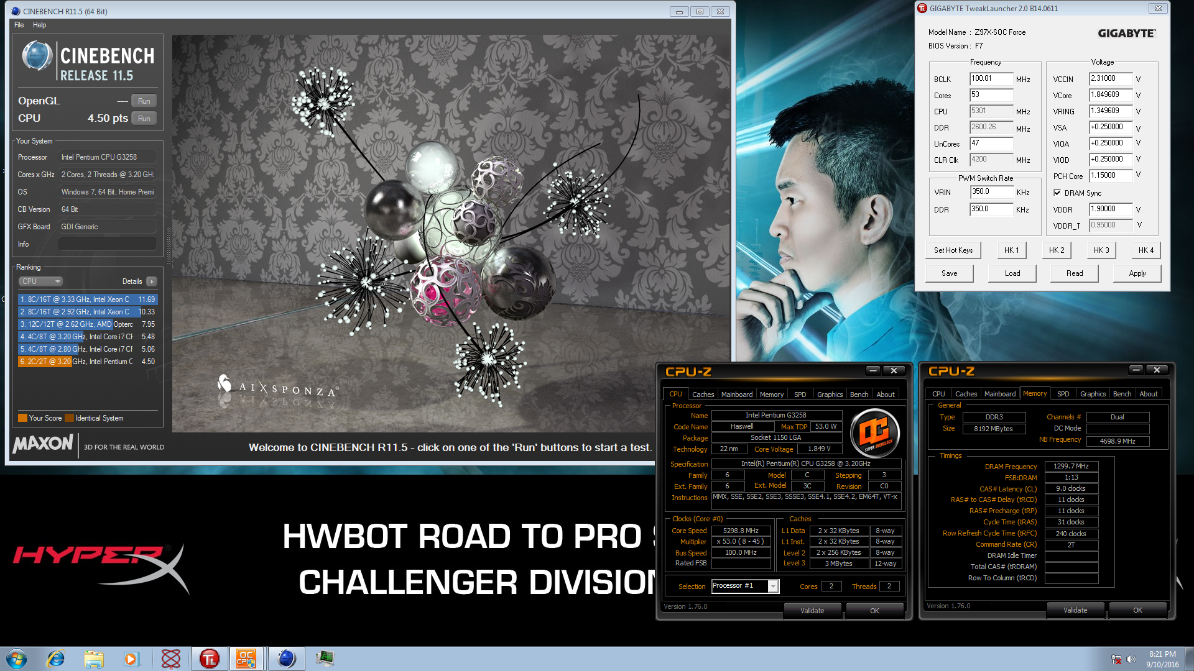The height and width of the screenshot is (671, 1194).
Task: Click OK in left CPU-Z window
Action: [874, 611]
